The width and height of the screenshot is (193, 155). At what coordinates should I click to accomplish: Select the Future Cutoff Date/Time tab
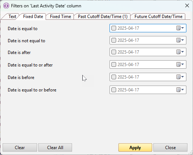coord(158,17)
